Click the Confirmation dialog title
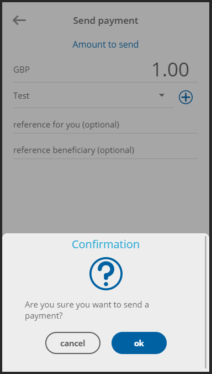The image size is (212, 374). tap(105, 244)
